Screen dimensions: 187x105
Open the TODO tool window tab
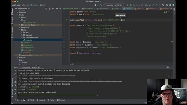31,100
